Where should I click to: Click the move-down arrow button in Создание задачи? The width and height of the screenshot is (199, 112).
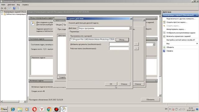coord(136,49)
